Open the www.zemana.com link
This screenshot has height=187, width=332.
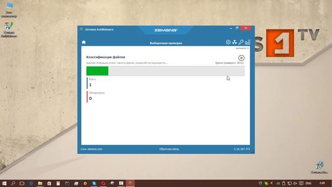click(x=91, y=149)
